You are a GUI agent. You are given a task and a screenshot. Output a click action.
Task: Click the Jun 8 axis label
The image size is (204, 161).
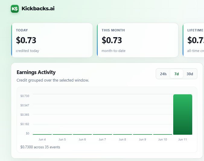click(123, 139)
